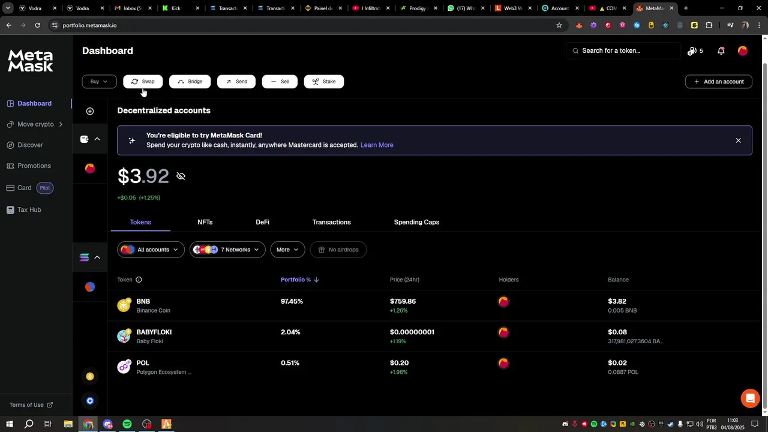Open the notifications bell
Image resolution: width=768 pixels, height=432 pixels.
pos(721,51)
